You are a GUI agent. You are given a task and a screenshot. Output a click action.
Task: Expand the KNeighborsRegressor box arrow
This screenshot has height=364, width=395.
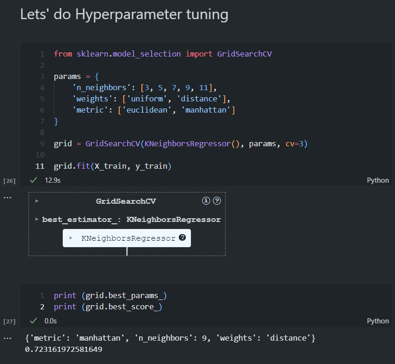click(71, 238)
